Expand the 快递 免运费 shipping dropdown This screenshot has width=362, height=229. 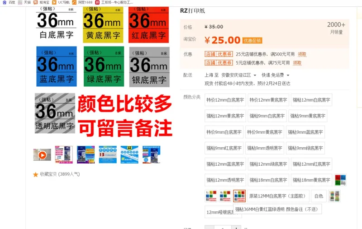[x=275, y=75]
